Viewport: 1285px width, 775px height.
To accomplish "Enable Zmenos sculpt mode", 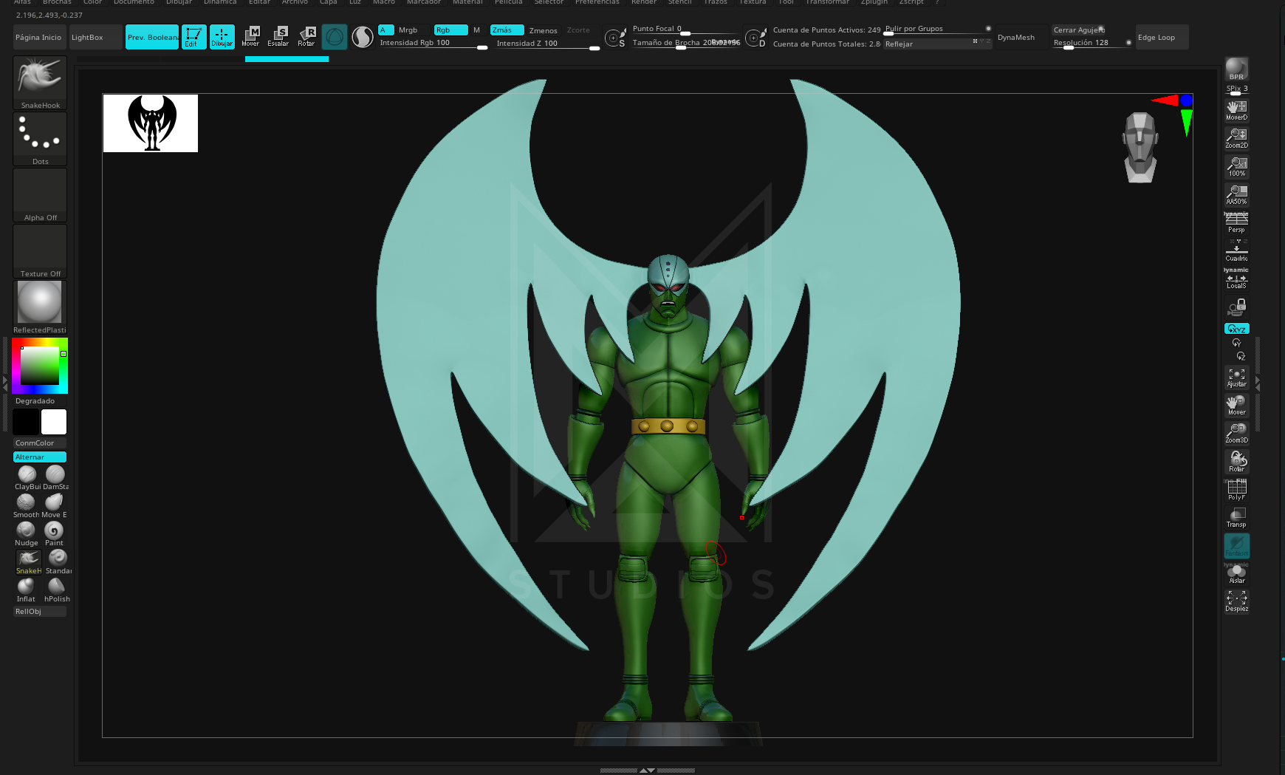I will point(543,30).
